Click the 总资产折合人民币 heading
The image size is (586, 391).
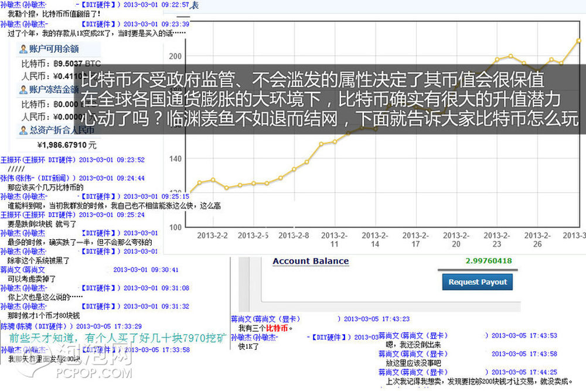click(62, 130)
